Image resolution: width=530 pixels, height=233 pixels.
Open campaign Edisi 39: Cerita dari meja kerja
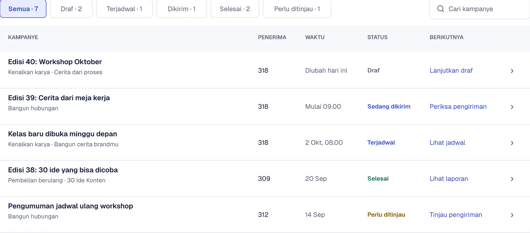tap(59, 98)
